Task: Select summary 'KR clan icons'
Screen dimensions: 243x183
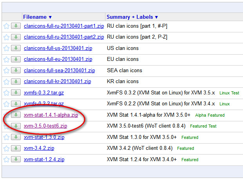Action: point(123,82)
